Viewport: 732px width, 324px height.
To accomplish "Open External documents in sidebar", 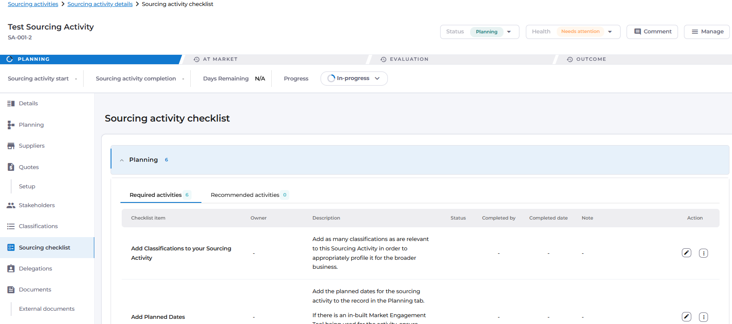I will (47, 309).
